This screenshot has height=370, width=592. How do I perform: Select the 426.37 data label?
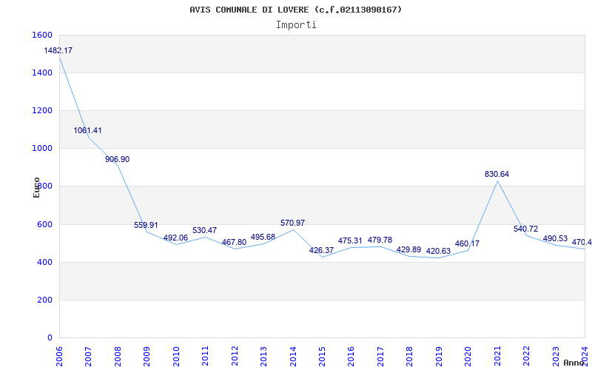pos(321,250)
